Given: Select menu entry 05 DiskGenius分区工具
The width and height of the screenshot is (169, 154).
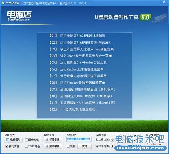Looking at the screenshot, I should [x=78, y=62].
